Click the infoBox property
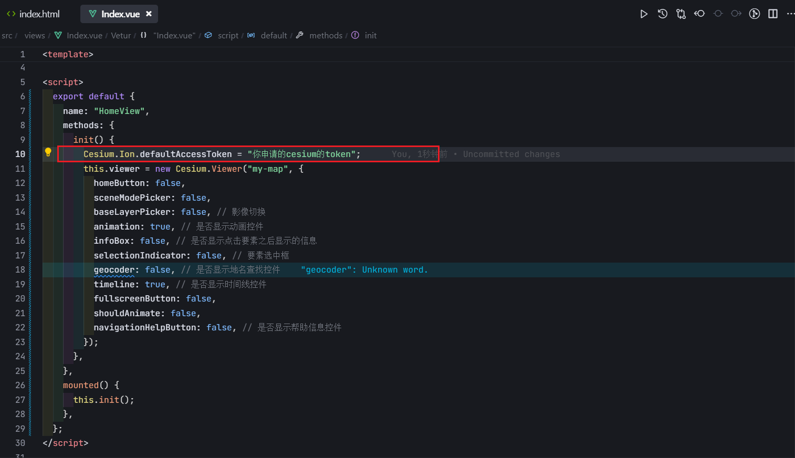The height and width of the screenshot is (458, 795). (111, 241)
